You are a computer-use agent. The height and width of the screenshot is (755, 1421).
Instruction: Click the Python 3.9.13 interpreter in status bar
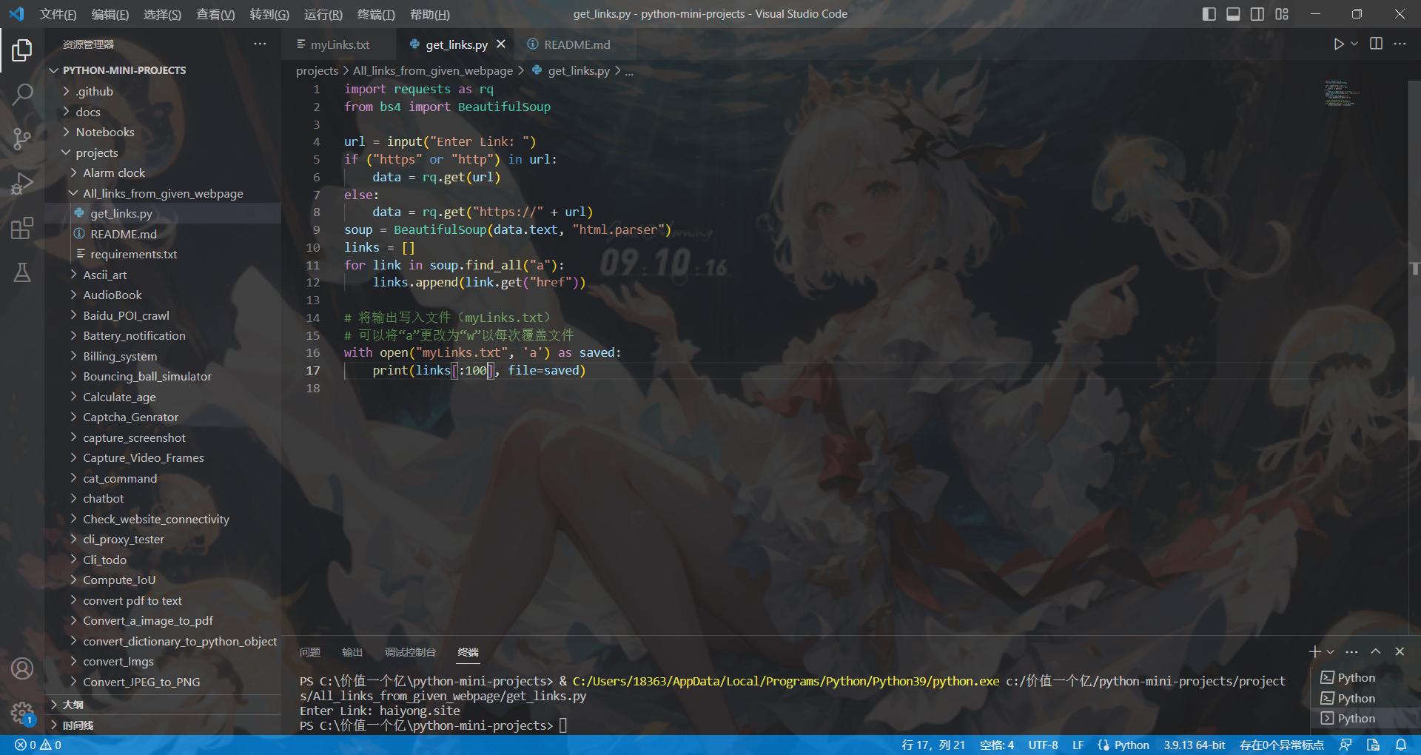(x=1197, y=745)
